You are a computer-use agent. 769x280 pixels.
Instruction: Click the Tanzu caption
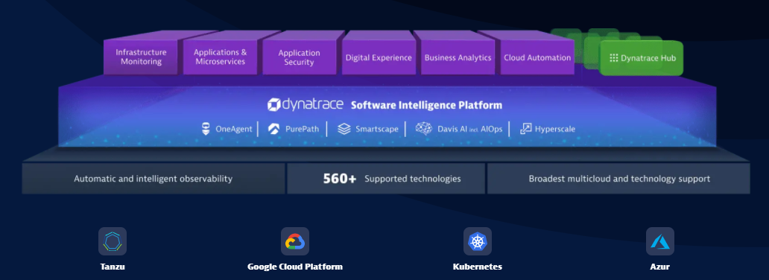(x=113, y=267)
